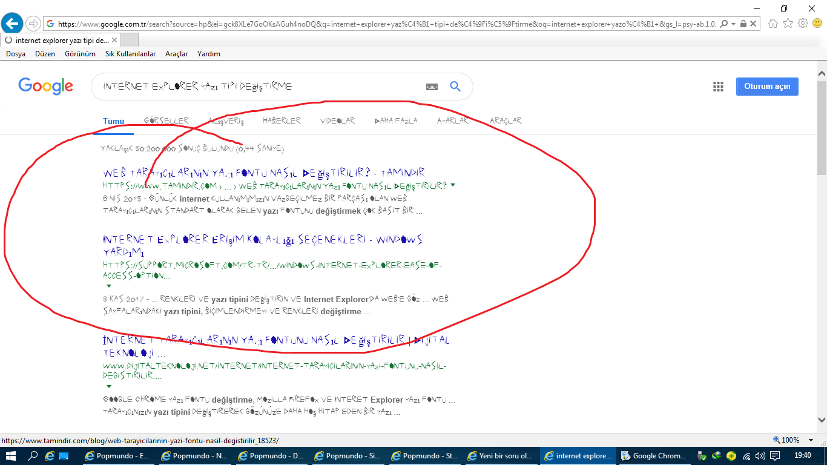The width and height of the screenshot is (827, 465).
Task: Open the Tamindir 'Web Tarayıcılarının' result title
Action: click(x=264, y=173)
